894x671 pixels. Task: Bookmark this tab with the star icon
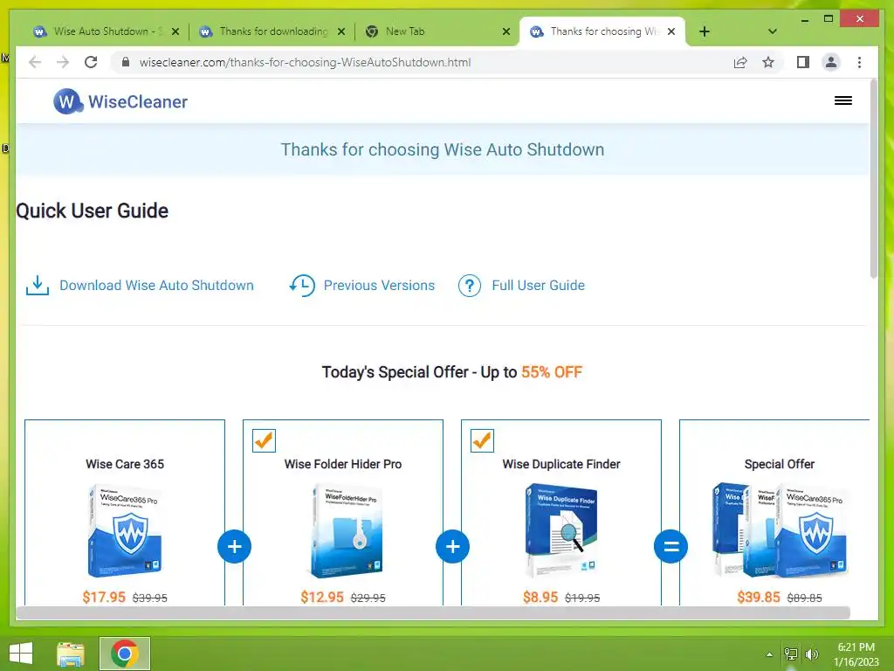coord(768,62)
